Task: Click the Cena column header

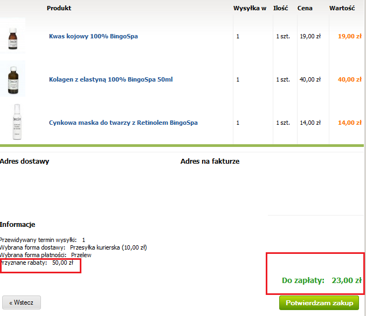Action: pos(305,8)
